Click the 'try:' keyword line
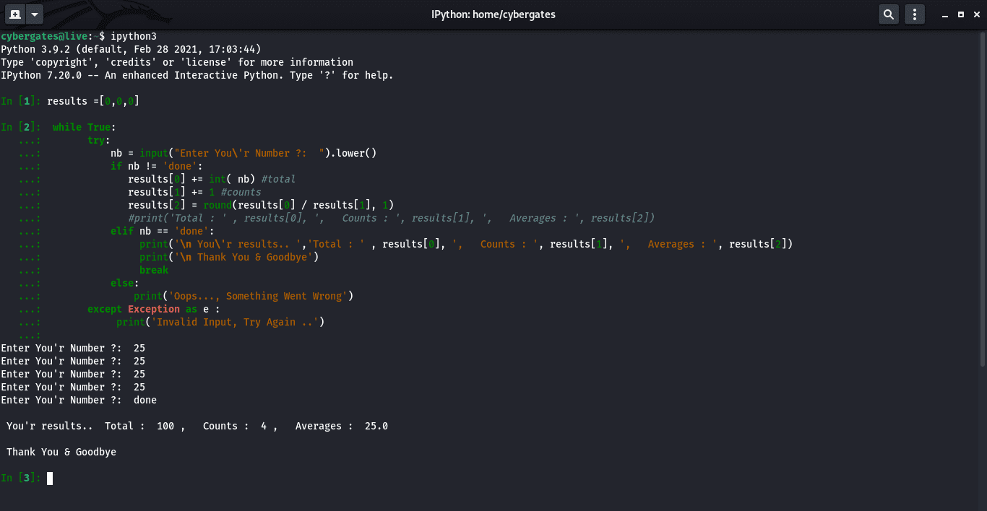The width and height of the screenshot is (987, 511). point(99,140)
